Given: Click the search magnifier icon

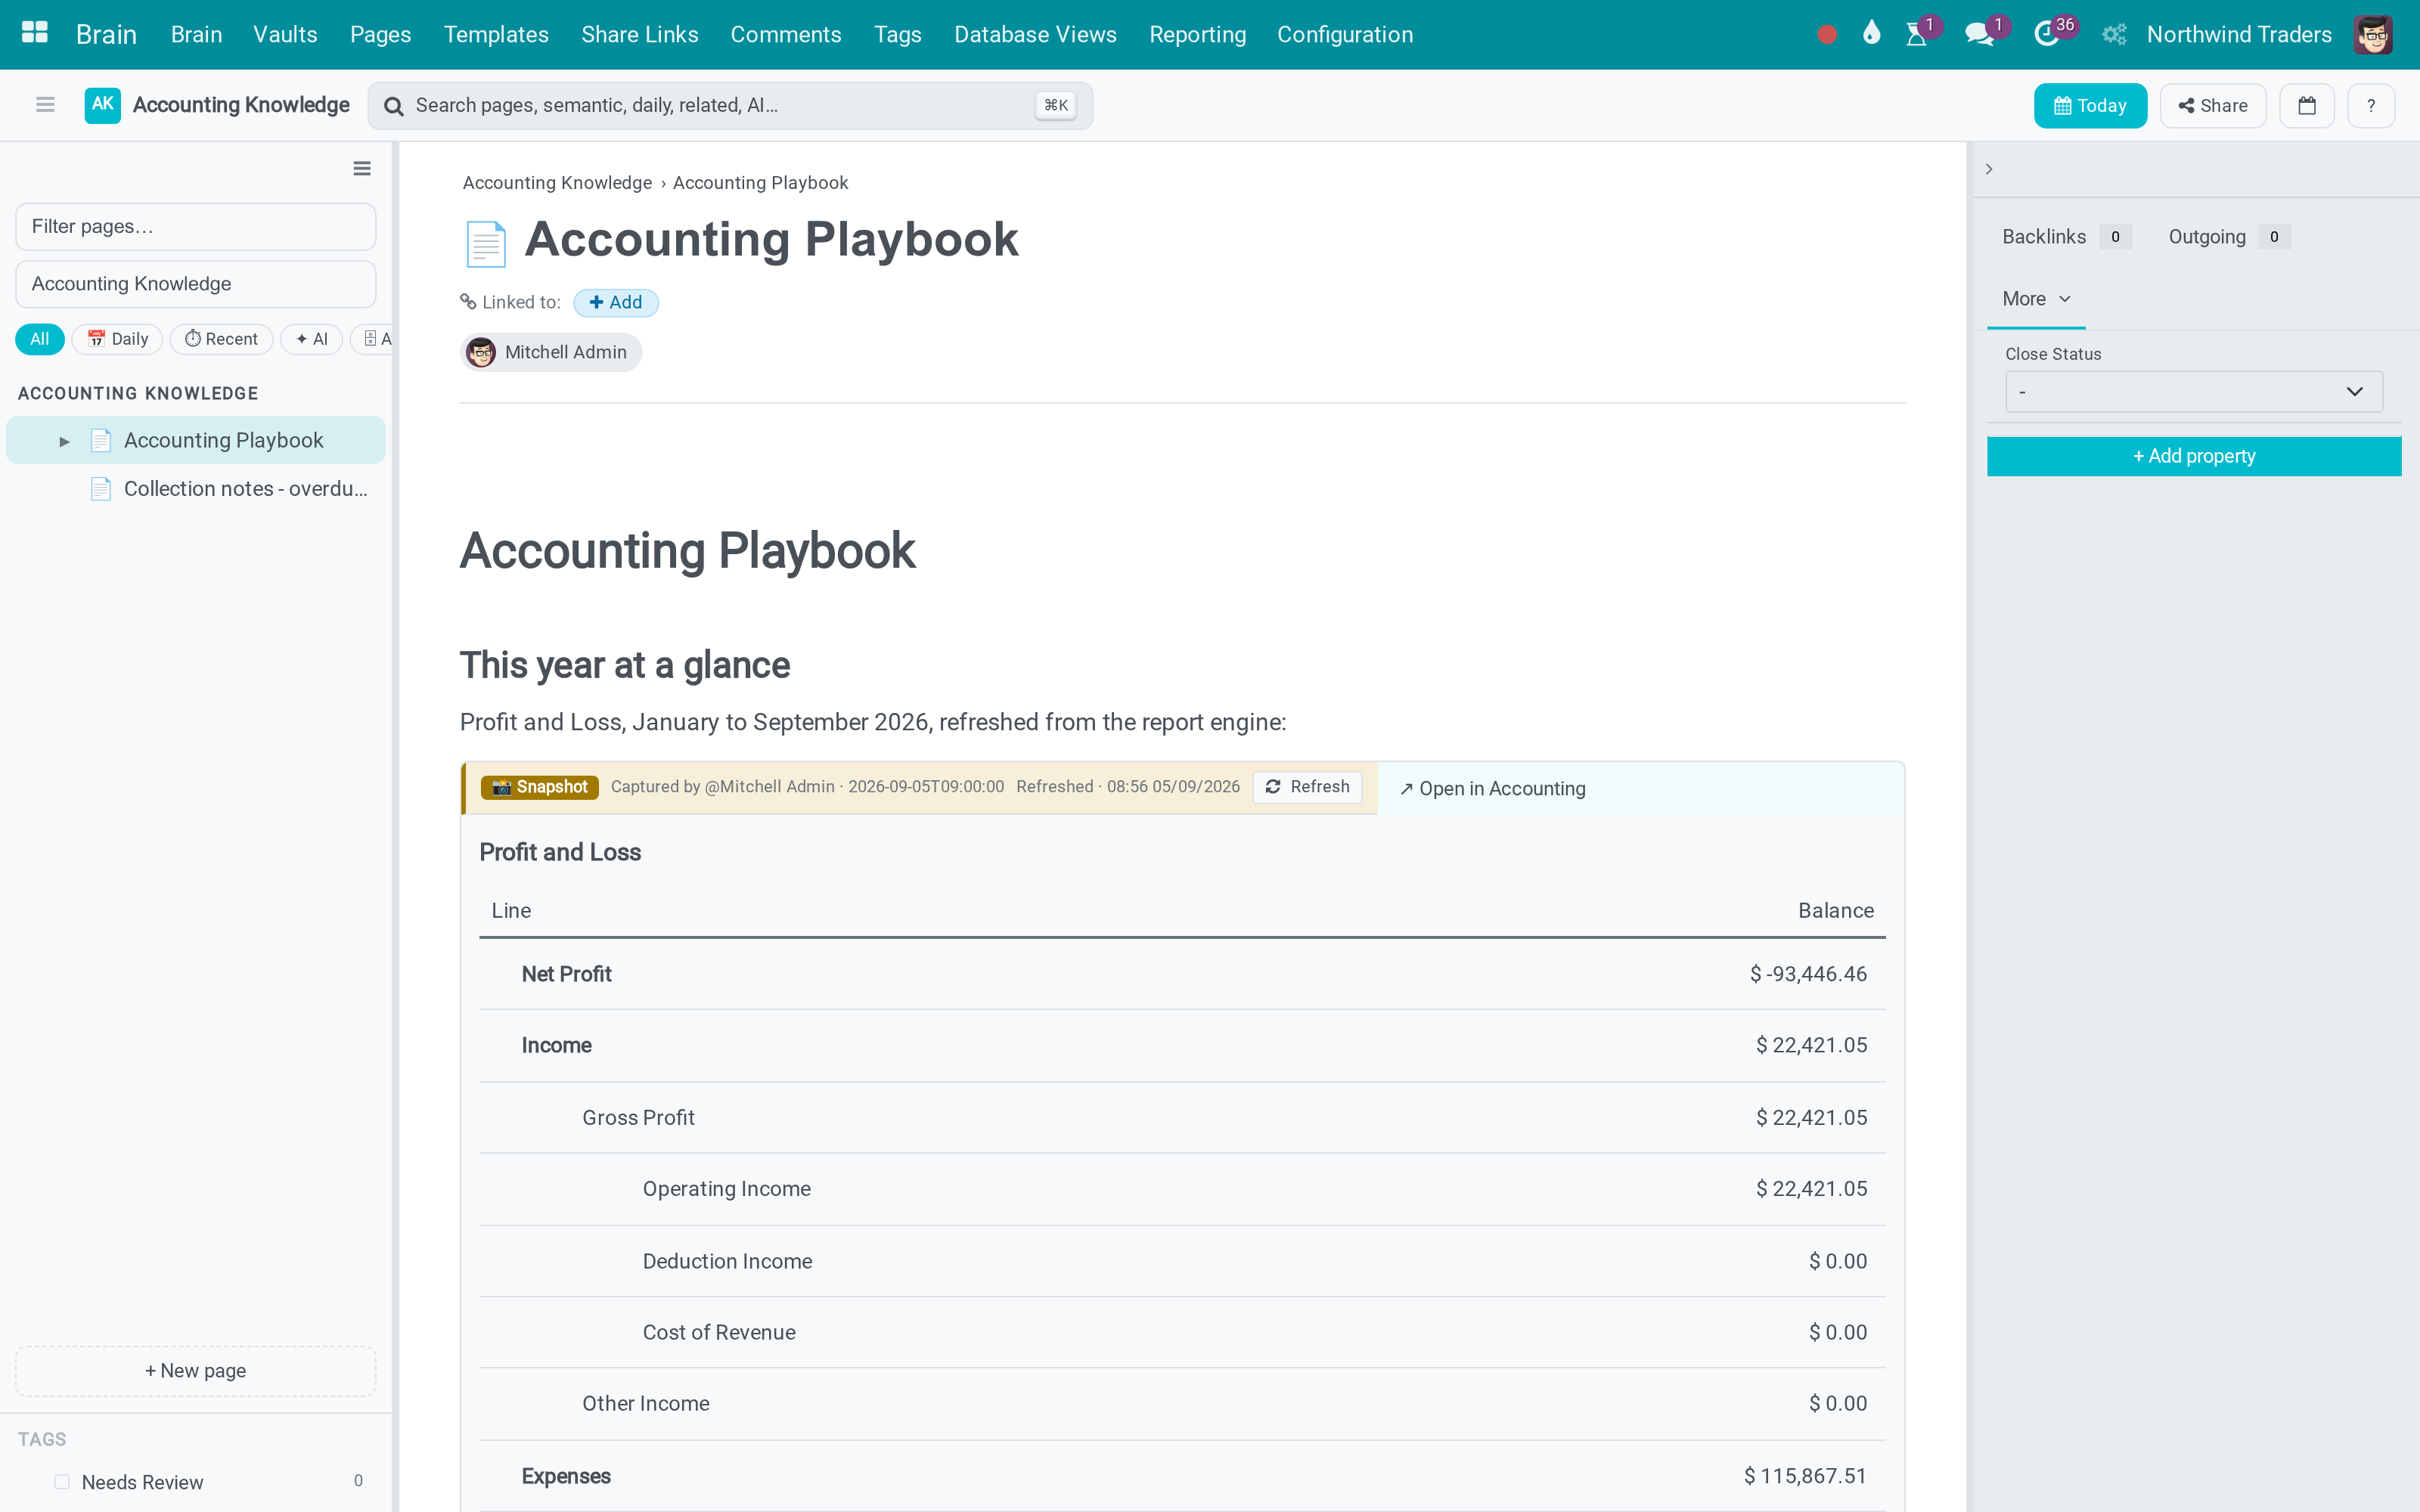Looking at the screenshot, I should click(394, 106).
